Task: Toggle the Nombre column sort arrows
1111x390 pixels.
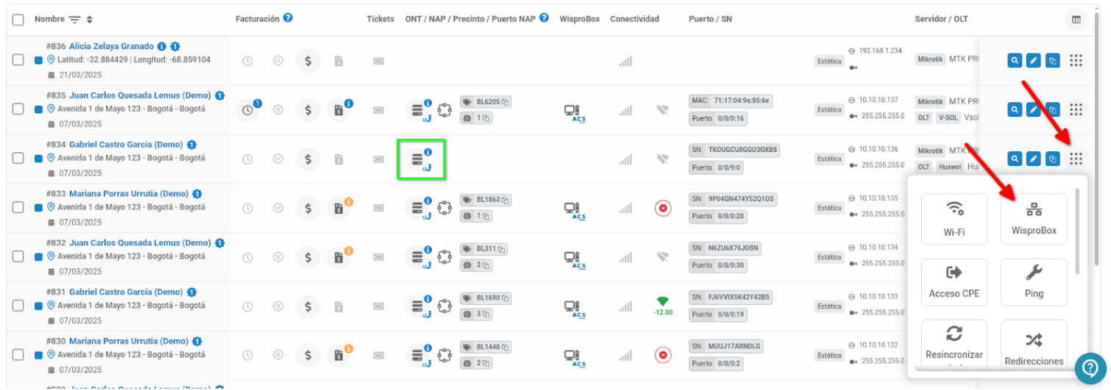Action: (x=90, y=19)
